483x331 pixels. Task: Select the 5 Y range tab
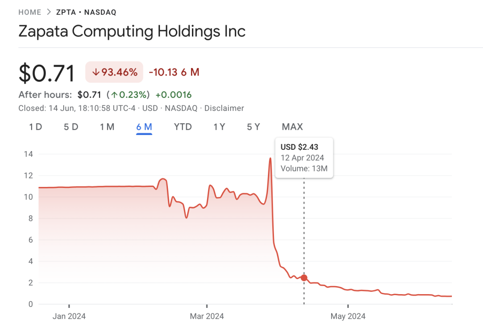[x=253, y=127]
